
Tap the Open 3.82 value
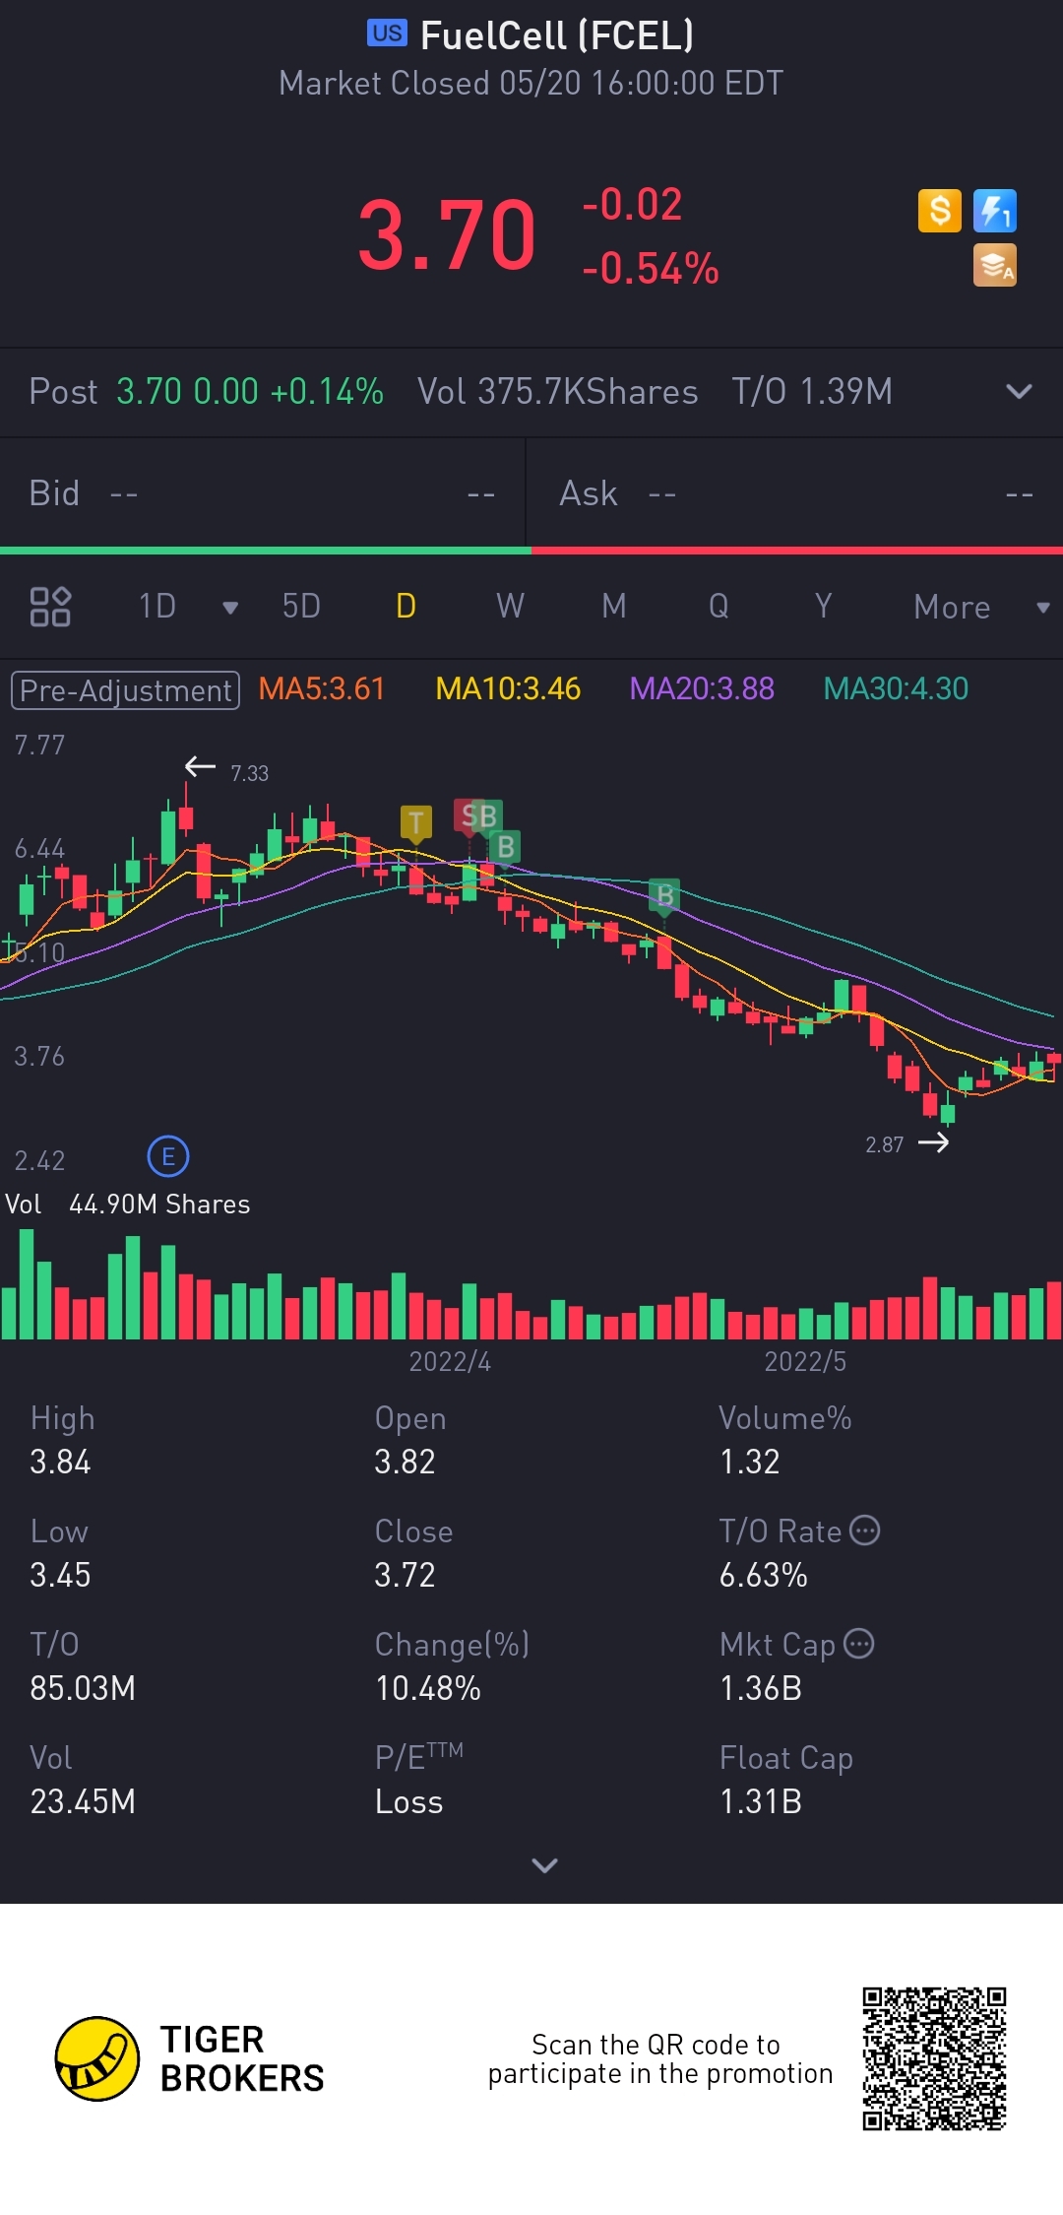(405, 1462)
